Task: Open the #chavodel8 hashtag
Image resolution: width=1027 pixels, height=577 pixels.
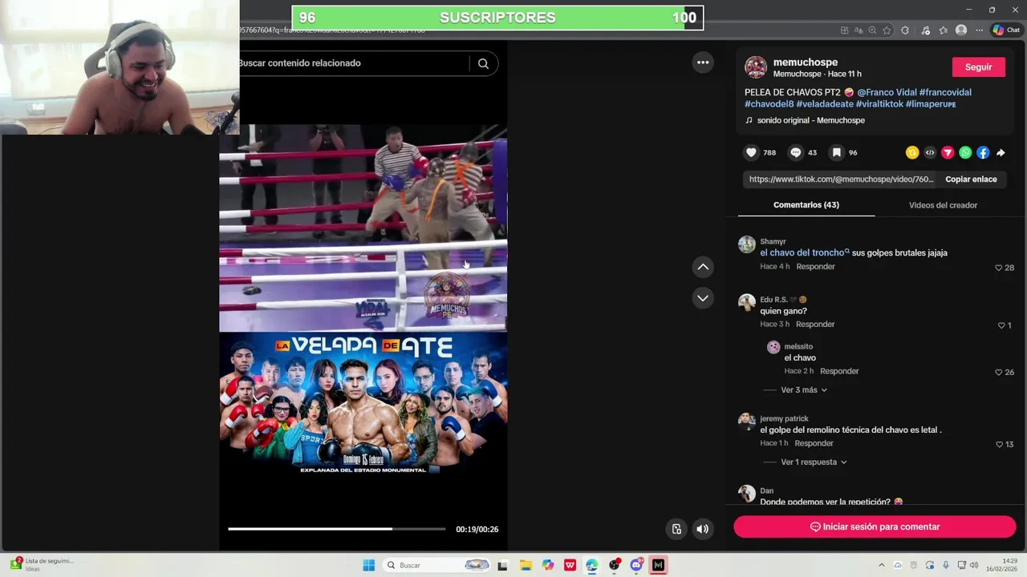Action: (x=769, y=104)
